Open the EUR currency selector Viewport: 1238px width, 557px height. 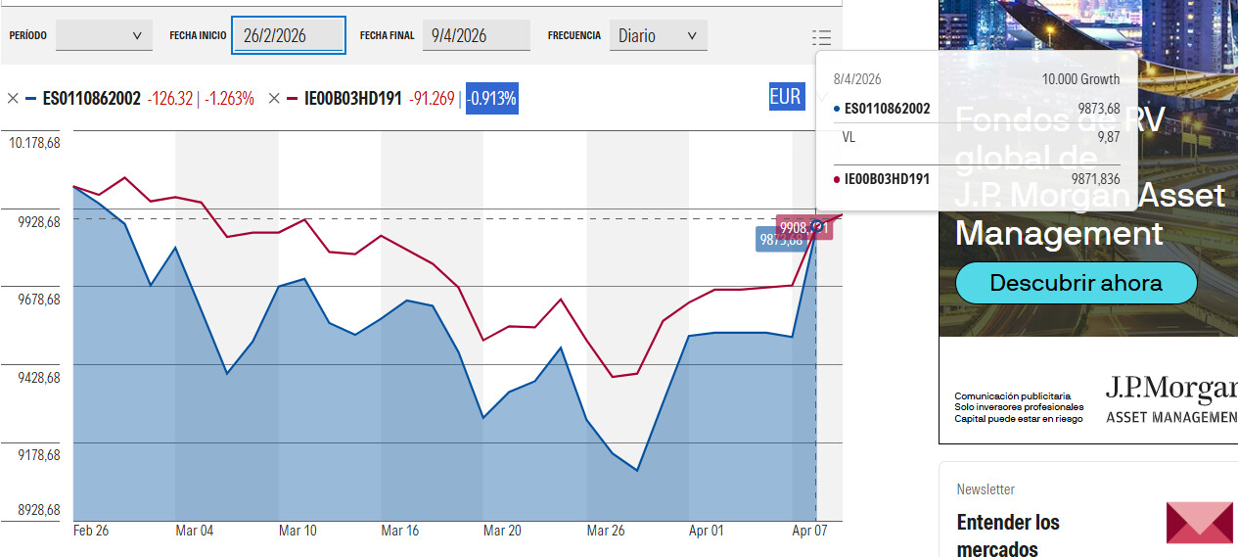pyautogui.click(x=786, y=96)
